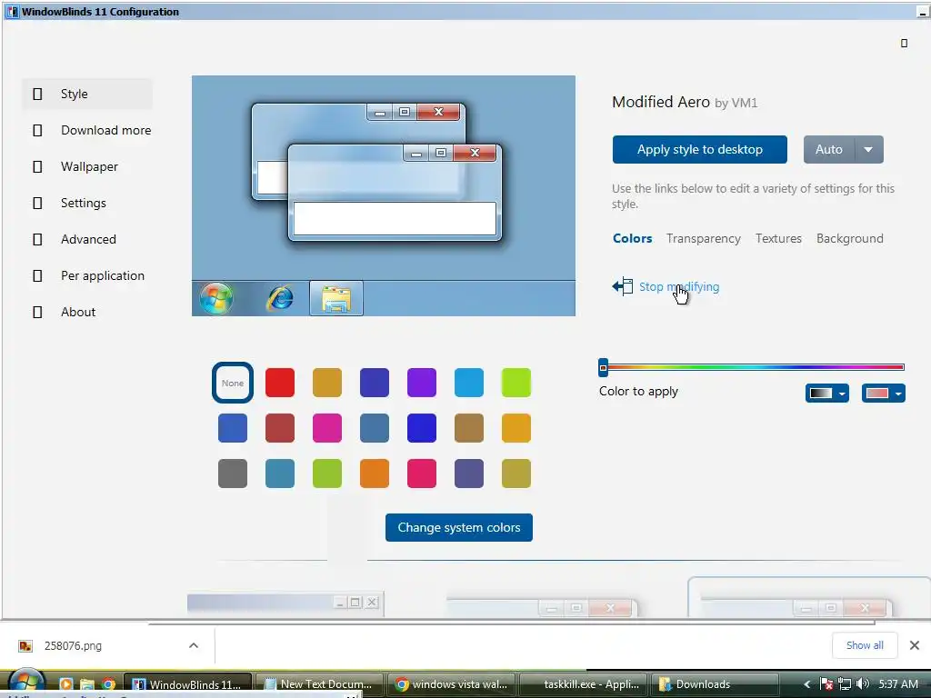Viewport: 931px width, 698px height.
Task: Switch to windows vista wallpaper Chrome taskbar button
Action: click(452, 684)
